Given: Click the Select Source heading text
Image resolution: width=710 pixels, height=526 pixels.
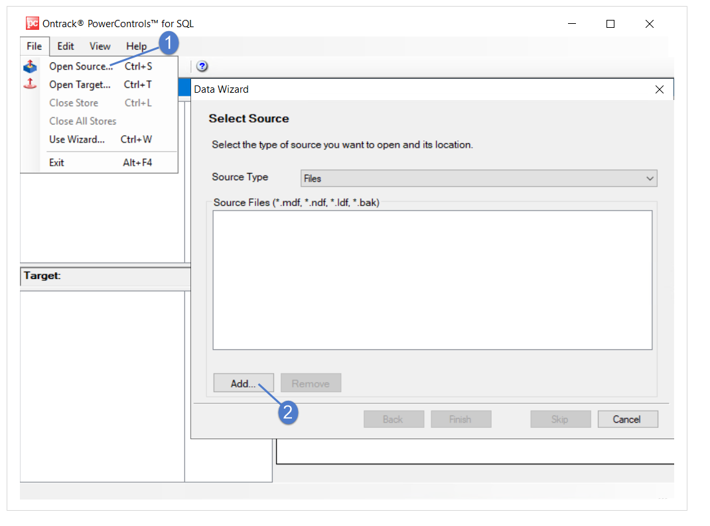Looking at the screenshot, I should [249, 119].
